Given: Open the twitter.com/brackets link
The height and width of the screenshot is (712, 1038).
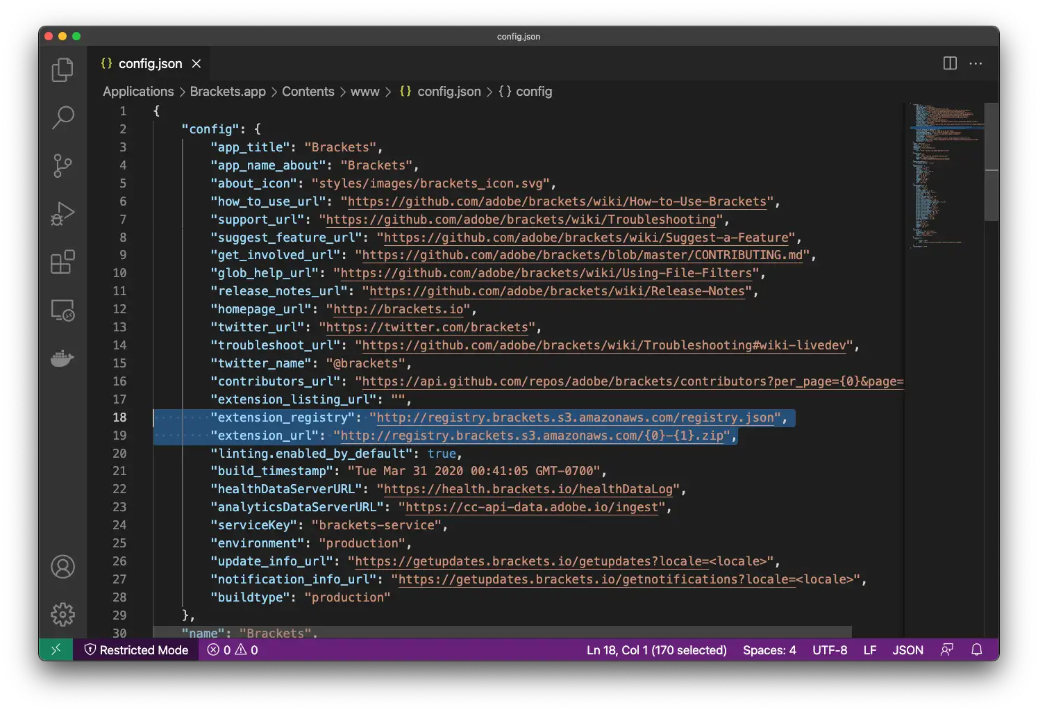Looking at the screenshot, I should 427,327.
